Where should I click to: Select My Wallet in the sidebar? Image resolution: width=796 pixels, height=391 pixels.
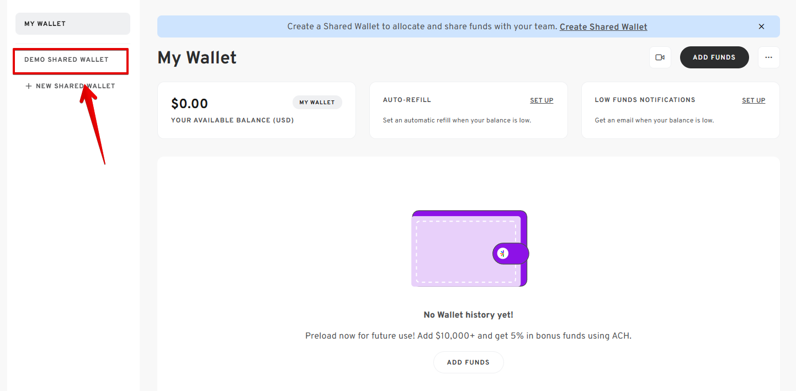click(73, 24)
